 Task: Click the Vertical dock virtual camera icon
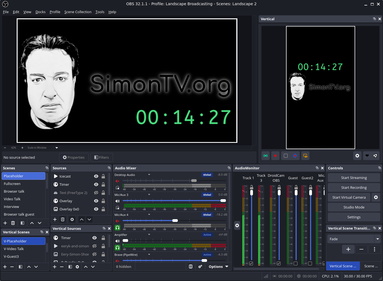tap(305, 156)
